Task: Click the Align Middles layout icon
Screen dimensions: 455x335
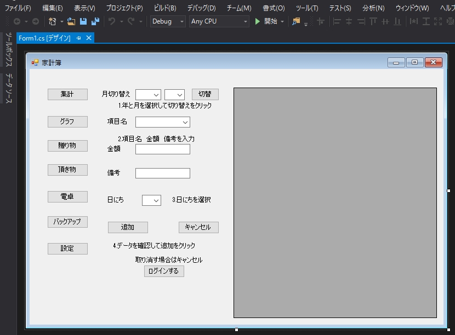Action: pos(385,21)
